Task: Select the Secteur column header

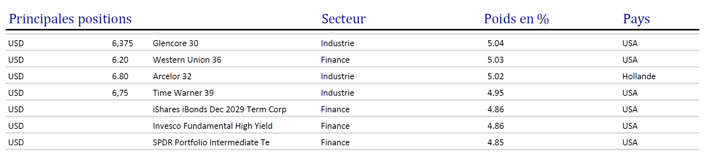Action: [343, 19]
